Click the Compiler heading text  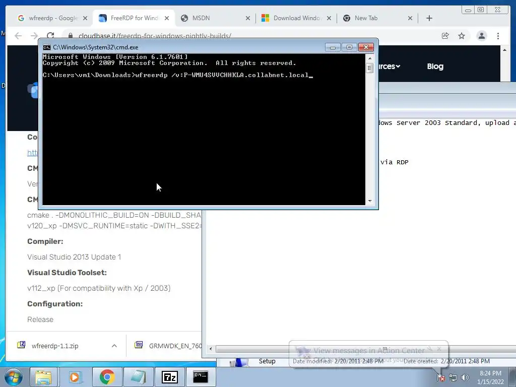click(45, 241)
